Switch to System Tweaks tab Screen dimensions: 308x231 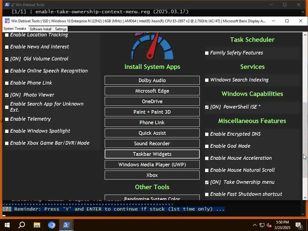pos(15,29)
